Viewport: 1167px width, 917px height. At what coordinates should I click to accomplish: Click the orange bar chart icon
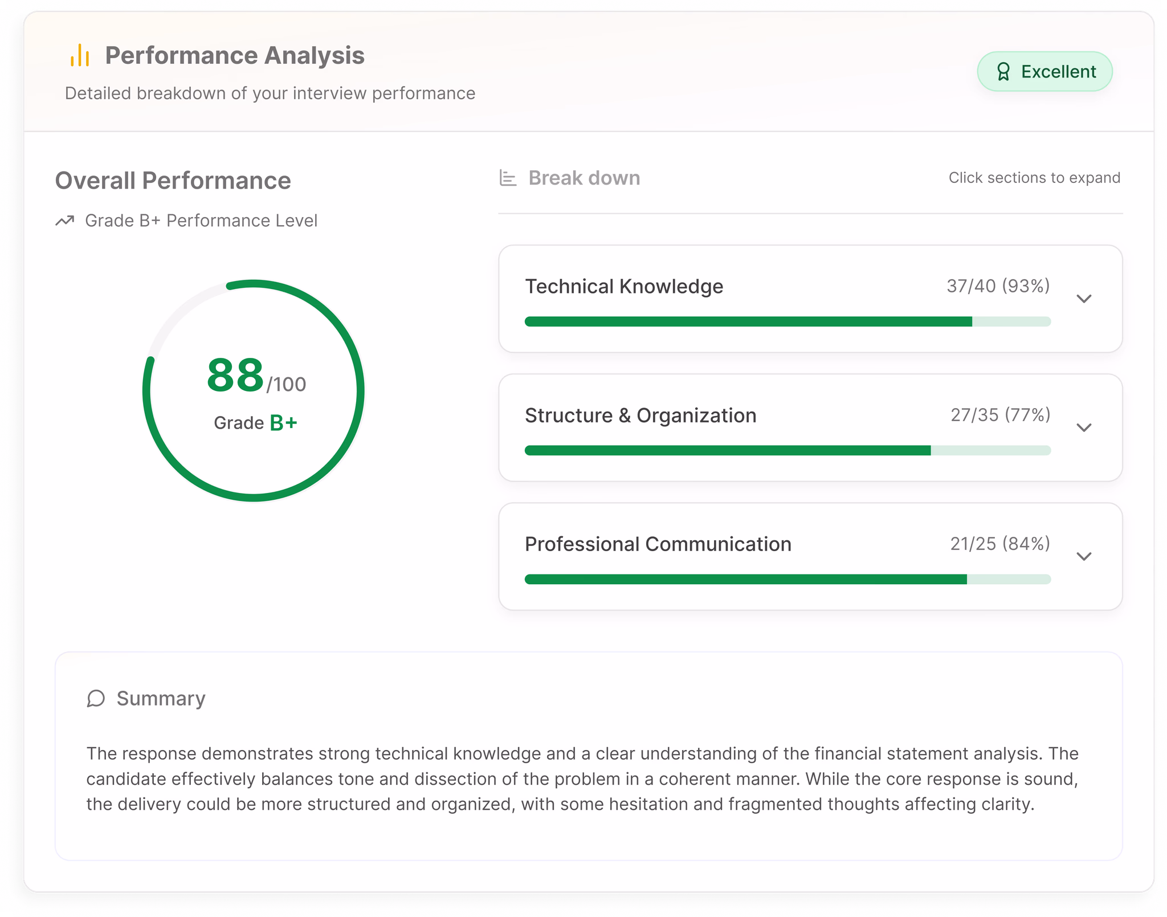click(x=80, y=56)
